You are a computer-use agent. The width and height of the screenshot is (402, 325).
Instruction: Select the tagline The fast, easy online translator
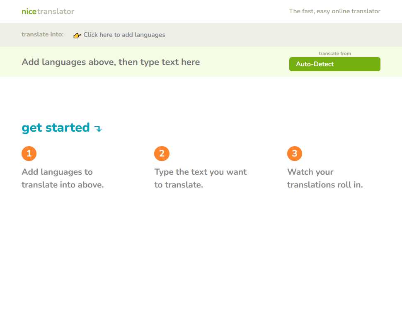click(334, 11)
